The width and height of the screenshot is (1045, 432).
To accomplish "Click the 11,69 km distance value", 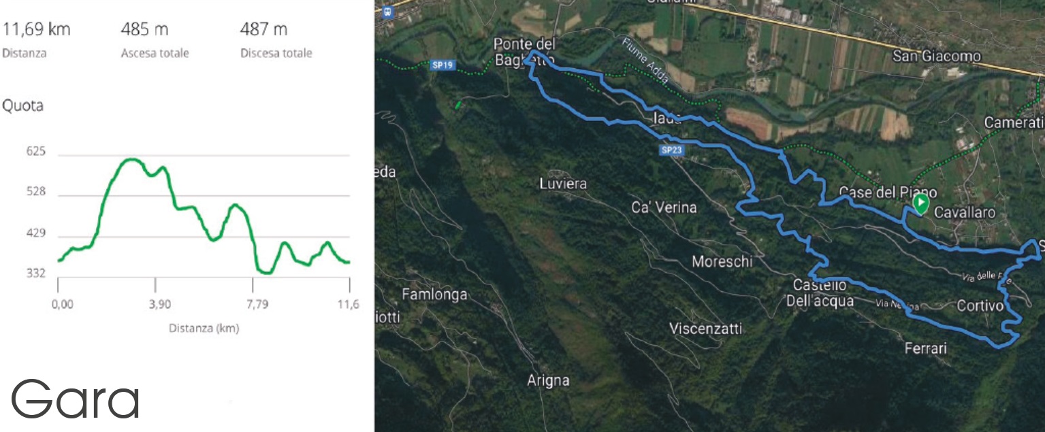I will [x=36, y=30].
